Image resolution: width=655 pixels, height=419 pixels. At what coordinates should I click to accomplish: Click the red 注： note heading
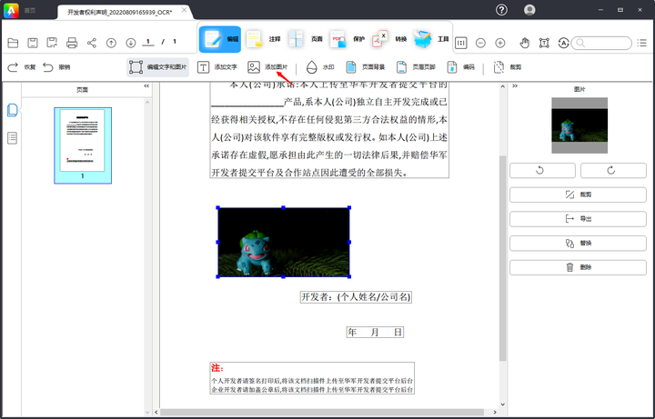(x=217, y=368)
